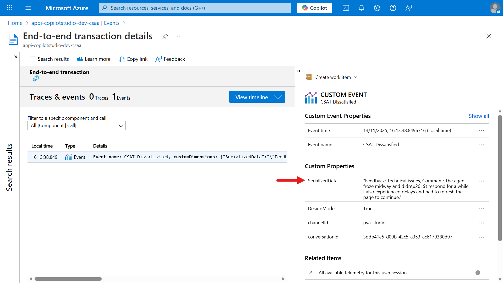
Task: Click the info icon next to user session telemetry
Action: click(478, 273)
